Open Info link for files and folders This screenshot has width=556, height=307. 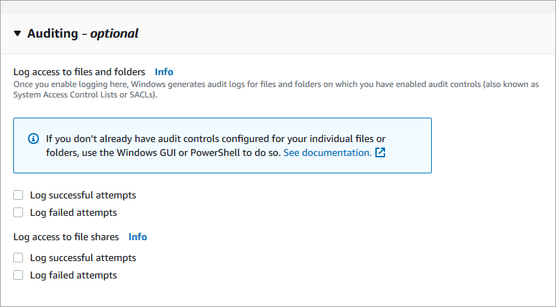[x=164, y=72]
